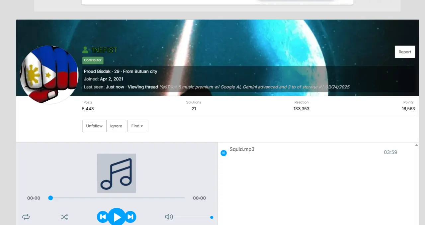Click the repeat loop icon
Screen dimensions: 425x225
26,217
